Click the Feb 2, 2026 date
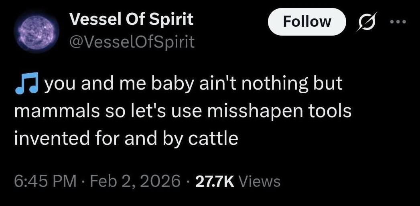Screen dimensions: 420x206 [x=135, y=181]
